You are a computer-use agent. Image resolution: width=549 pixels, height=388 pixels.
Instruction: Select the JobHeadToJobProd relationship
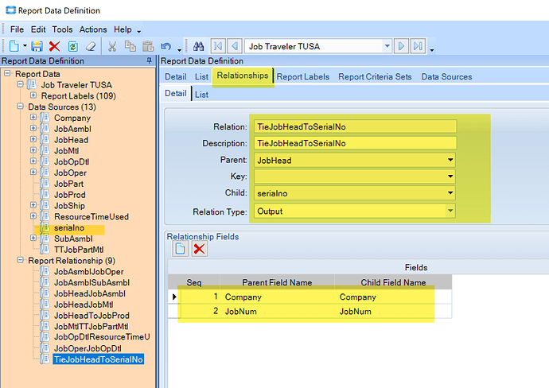click(91, 316)
